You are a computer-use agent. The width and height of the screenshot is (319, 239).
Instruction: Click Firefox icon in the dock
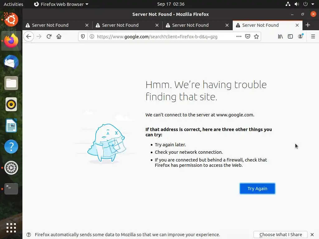11,41
